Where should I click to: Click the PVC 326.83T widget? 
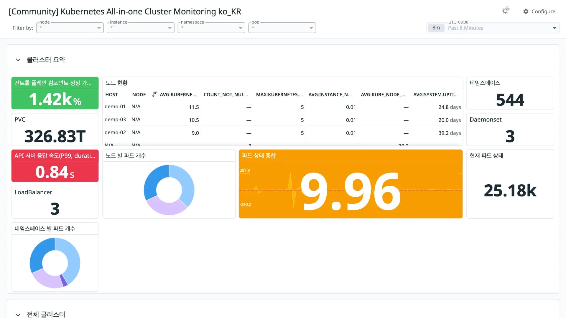pyautogui.click(x=55, y=130)
